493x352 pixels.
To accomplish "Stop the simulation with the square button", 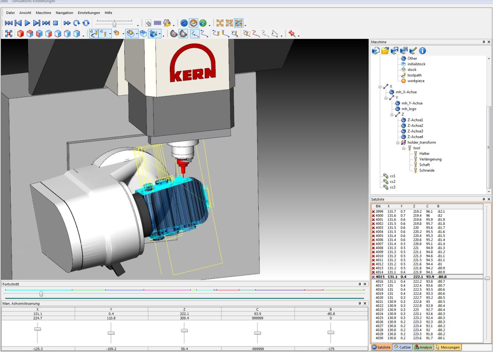I will (55, 23).
